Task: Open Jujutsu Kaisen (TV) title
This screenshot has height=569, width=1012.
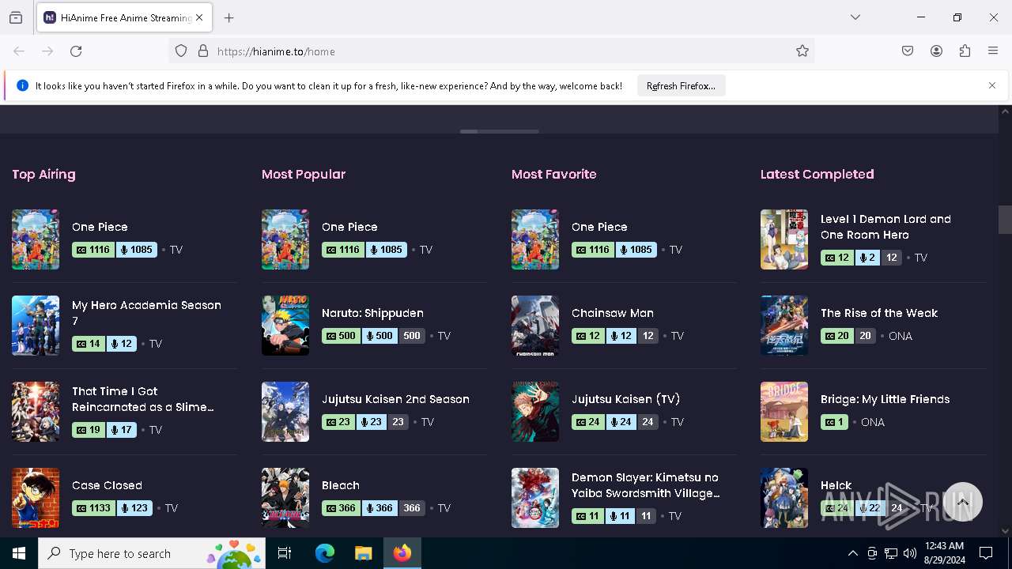Action: pyautogui.click(x=625, y=399)
